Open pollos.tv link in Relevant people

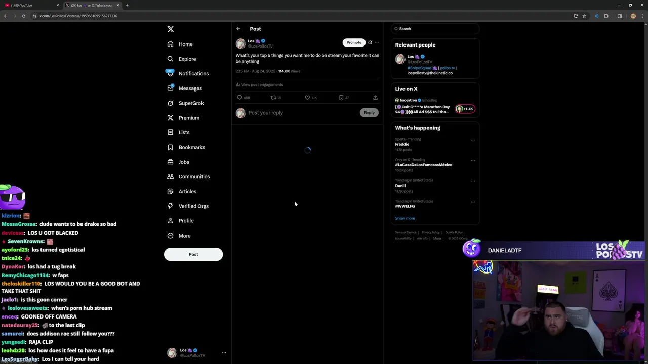pyautogui.click(x=448, y=68)
